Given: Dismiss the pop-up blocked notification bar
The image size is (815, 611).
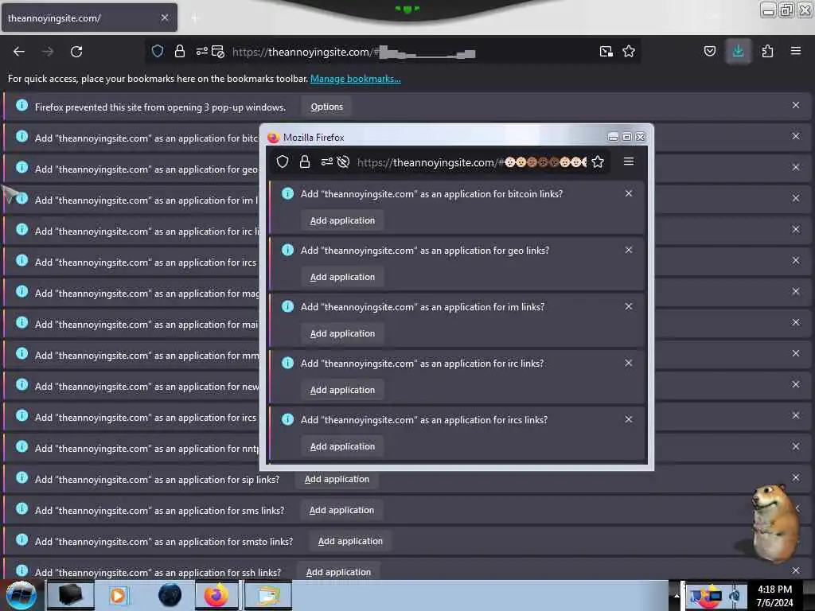Looking at the screenshot, I should tap(796, 105).
